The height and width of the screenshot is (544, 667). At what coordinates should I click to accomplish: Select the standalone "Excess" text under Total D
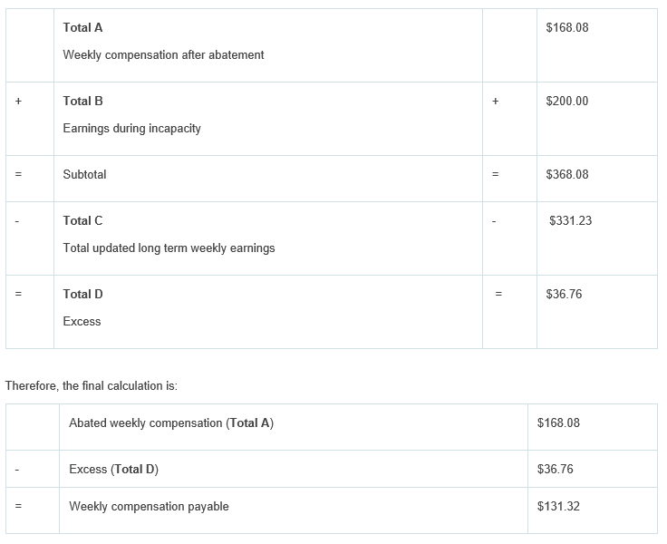82,322
